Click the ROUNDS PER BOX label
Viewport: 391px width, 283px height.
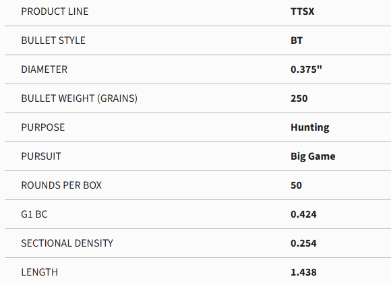tap(61, 185)
